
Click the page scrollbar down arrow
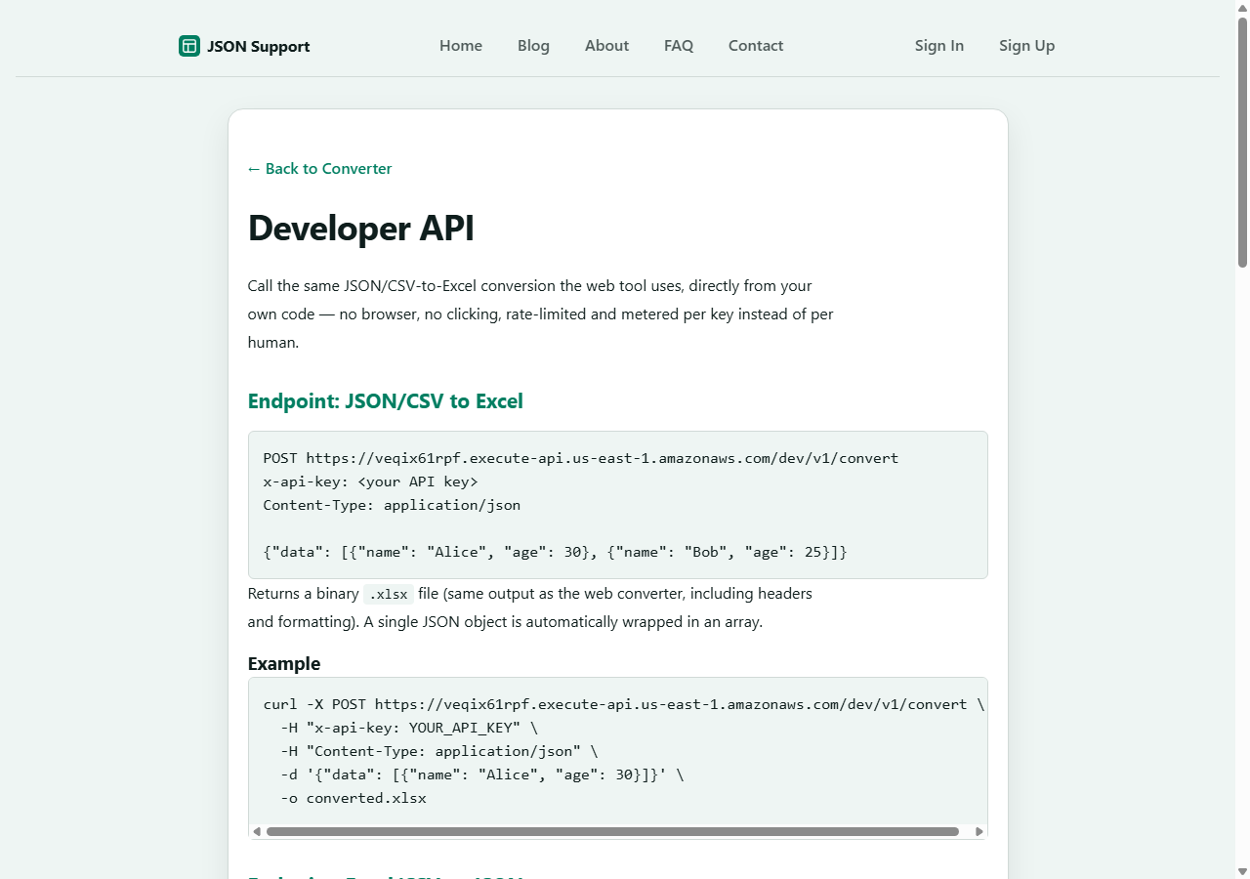coord(1242,871)
